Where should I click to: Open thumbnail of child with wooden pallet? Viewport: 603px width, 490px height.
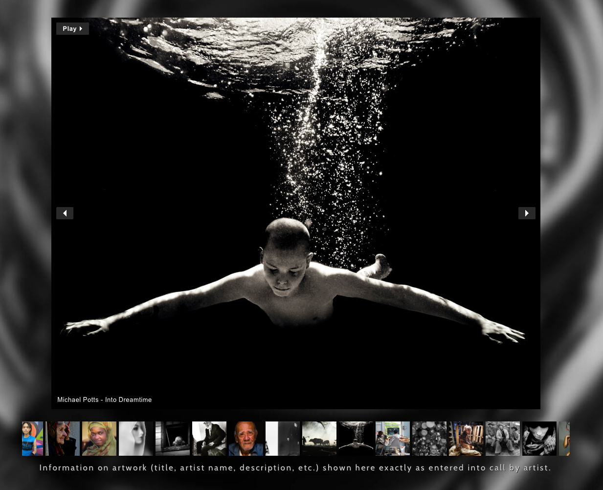pyautogui.click(x=466, y=439)
